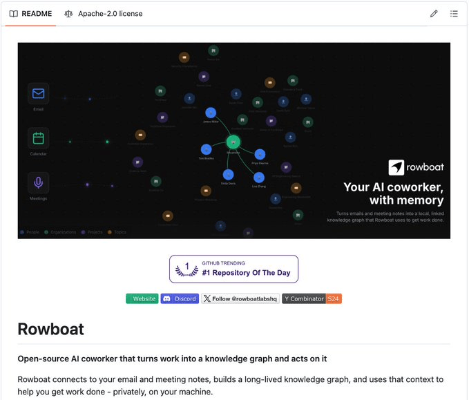Open the outline list icon
Image resolution: width=469 pixels, height=400 pixels.
click(454, 14)
